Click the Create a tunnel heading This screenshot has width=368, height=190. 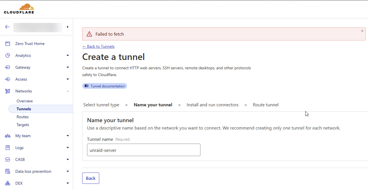click(113, 57)
